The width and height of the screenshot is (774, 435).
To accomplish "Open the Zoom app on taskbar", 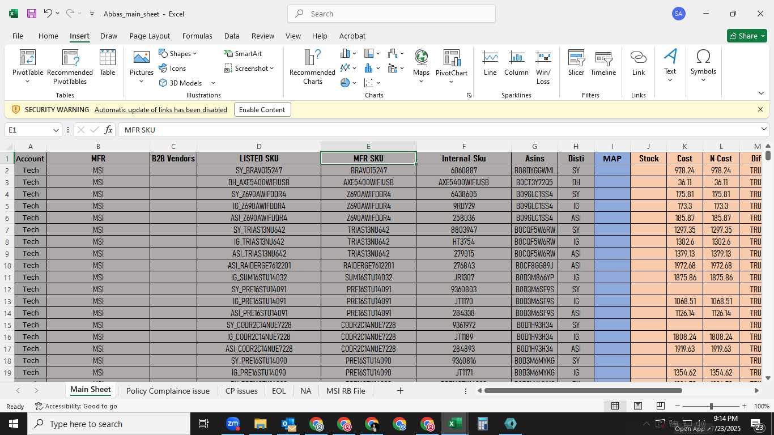I will (232, 424).
